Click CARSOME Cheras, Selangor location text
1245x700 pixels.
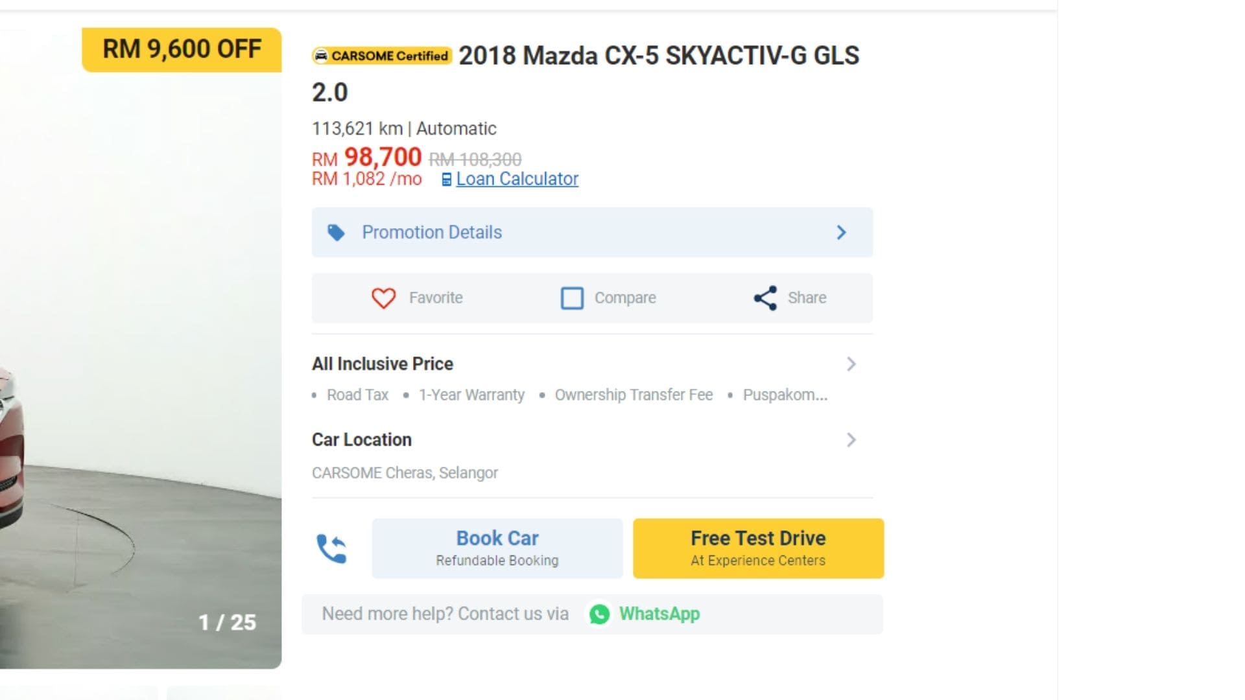(x=405, y=472)
